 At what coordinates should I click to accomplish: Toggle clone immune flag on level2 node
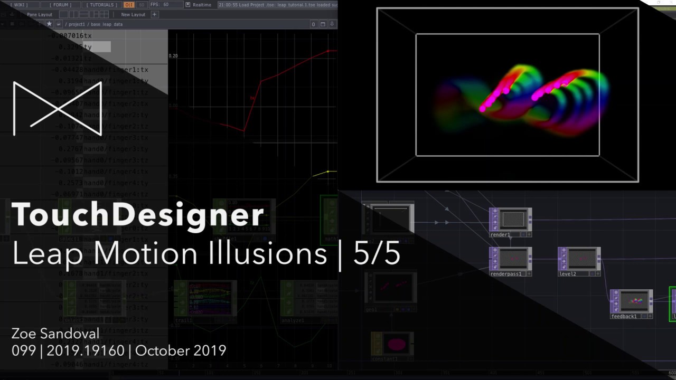(564, 255)
